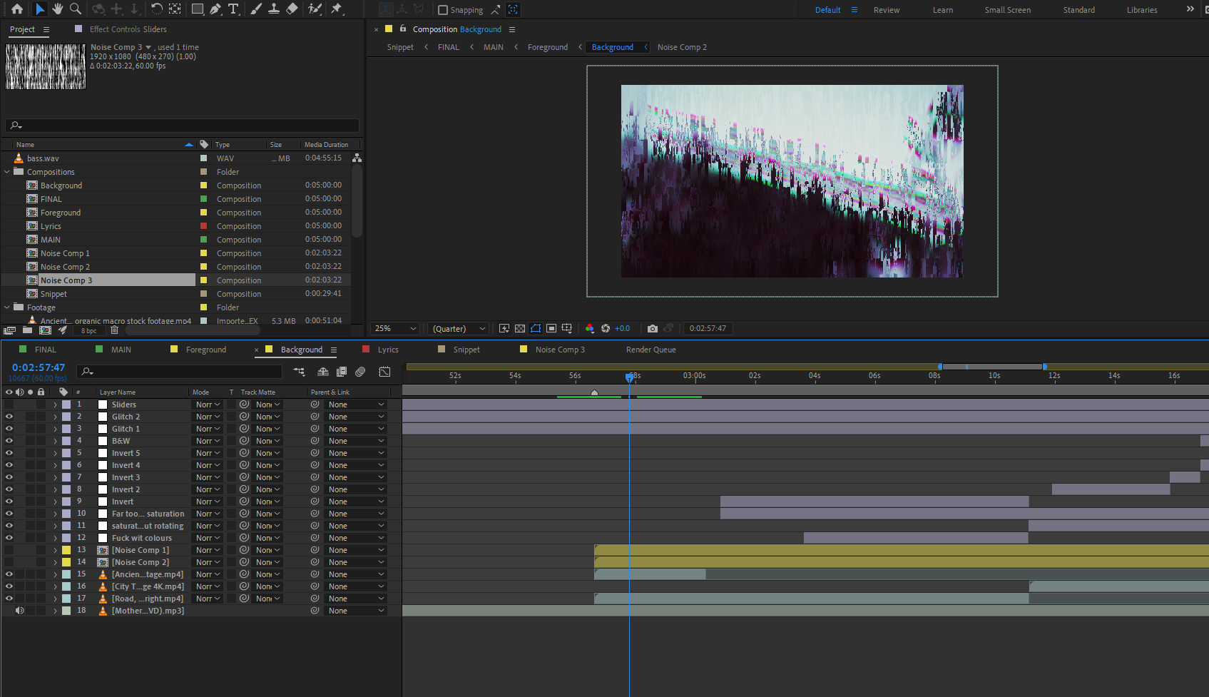This screenshot has width=1209, height=697.
Task: Click the Project panel search field
Action: pyautogui.click(x=182, y=126)
